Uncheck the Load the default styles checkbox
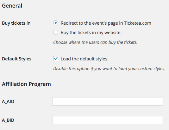Screen dimensions: 169x130 [x=56, y=59]
